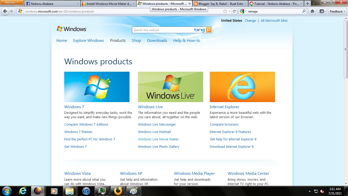
Task: Open the URL history dropdown arrow
Action: point(230,11)
